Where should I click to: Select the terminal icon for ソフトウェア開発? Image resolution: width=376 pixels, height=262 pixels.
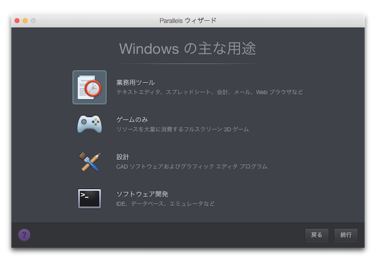(x=89, y=199)
